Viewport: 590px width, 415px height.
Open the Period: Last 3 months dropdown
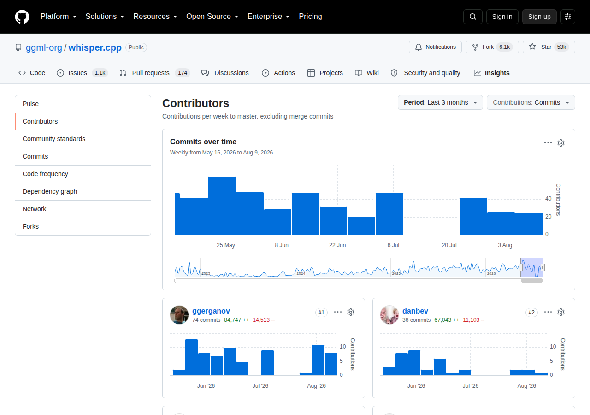point(440,102)
